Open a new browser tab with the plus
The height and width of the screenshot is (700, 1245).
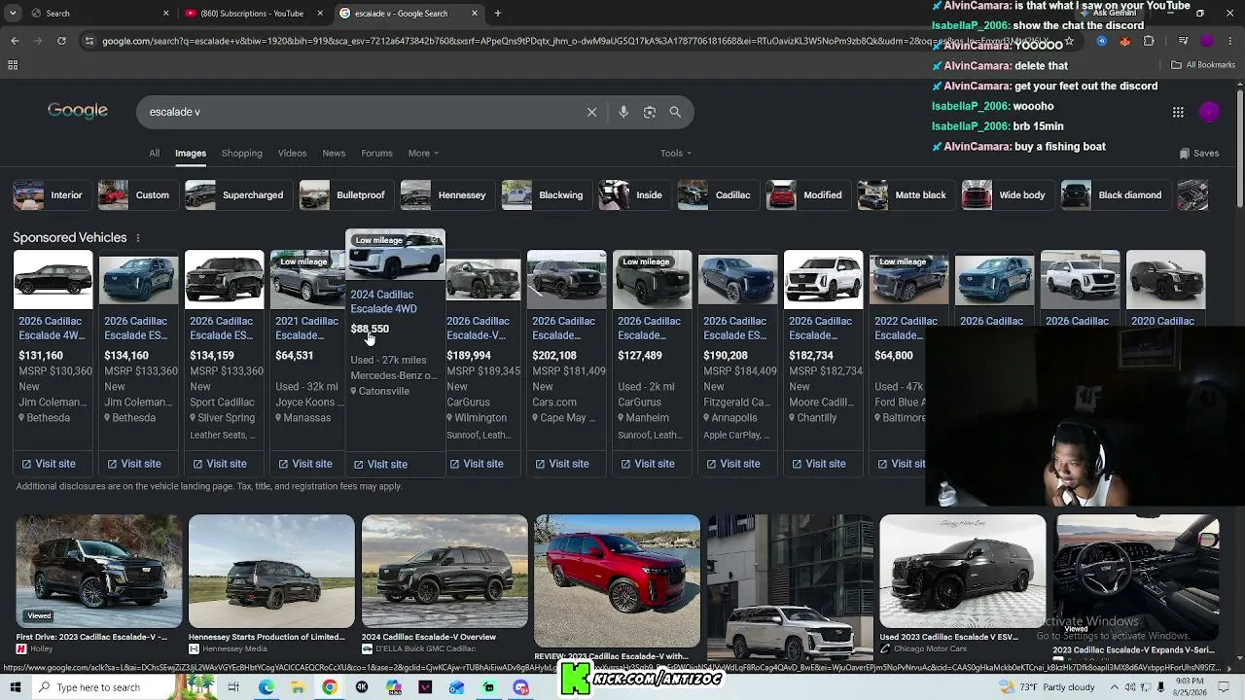point(497,14)
